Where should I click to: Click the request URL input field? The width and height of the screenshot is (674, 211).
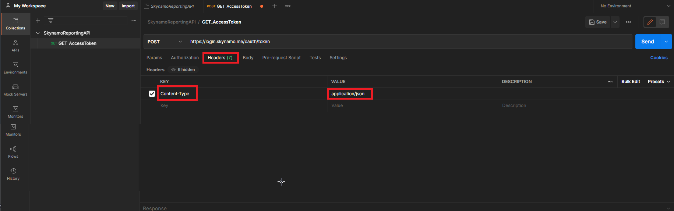pos(409,42)
